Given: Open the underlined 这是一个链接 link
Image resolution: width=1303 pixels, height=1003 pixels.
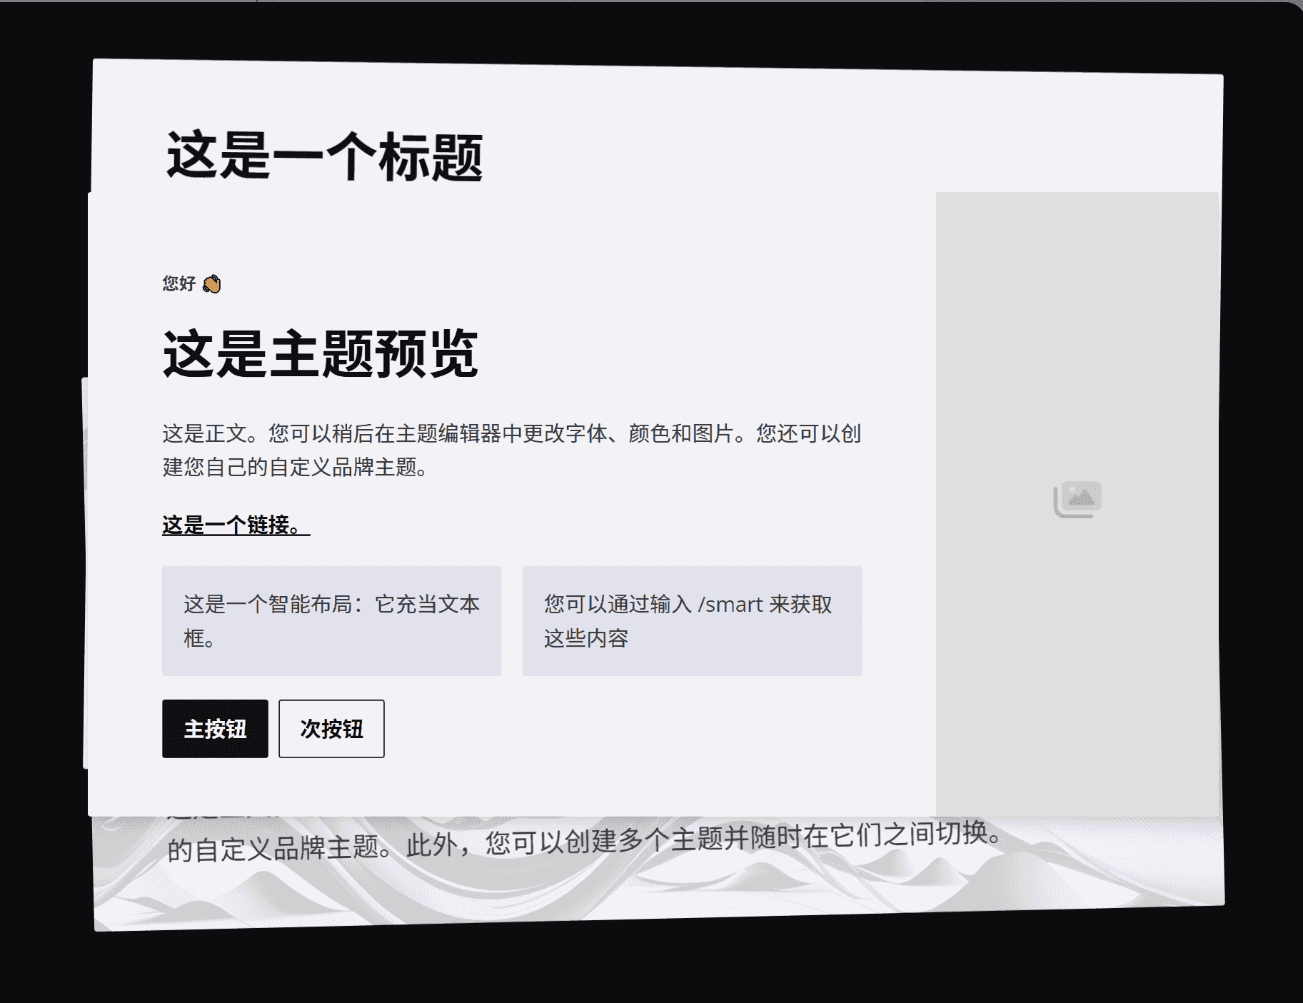Looking at the screenshot, I should 236,525.
